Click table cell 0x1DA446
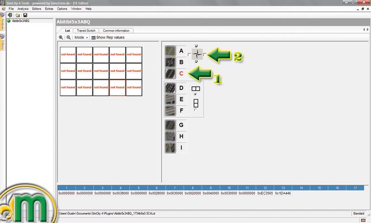Viewport: 371px width, 223px height. pyautogui.click(x=283, y=193)
